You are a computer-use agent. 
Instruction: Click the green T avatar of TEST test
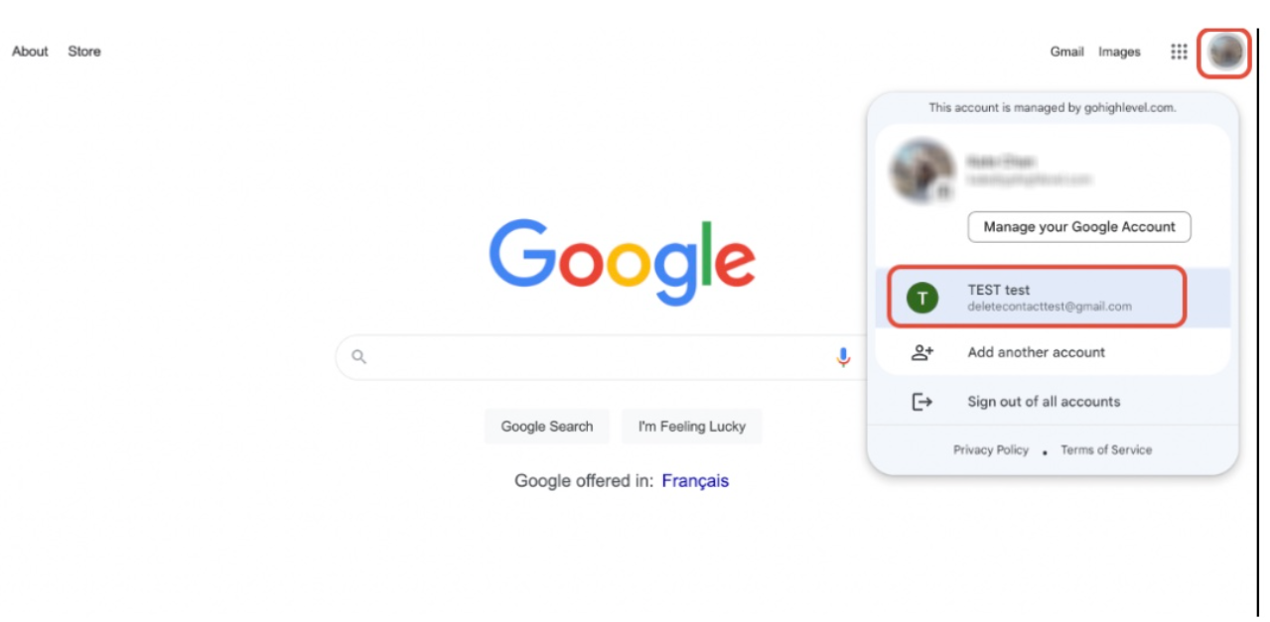922,297
